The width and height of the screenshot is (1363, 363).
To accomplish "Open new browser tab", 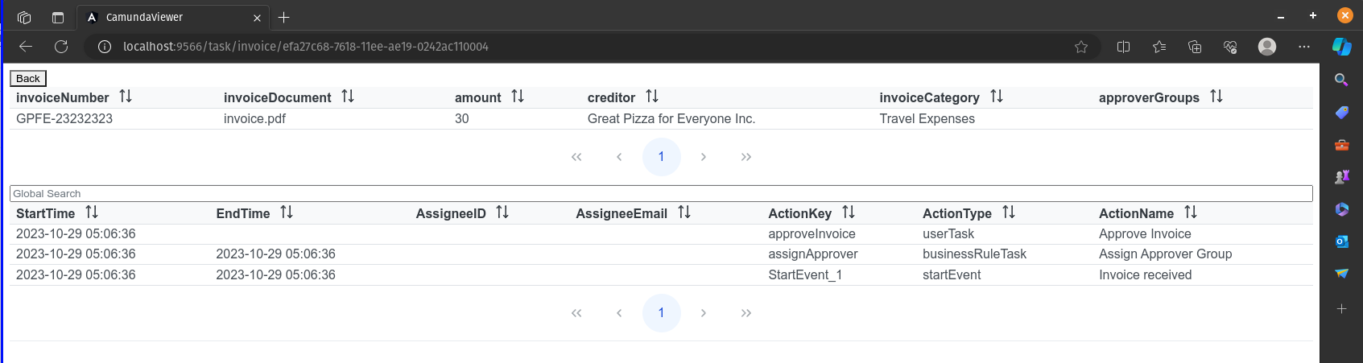I will [x=284, y=17].
